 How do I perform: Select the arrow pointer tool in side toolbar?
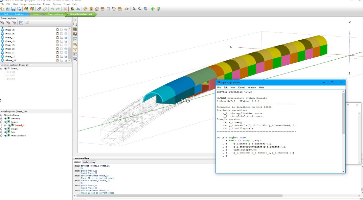tap(75, 19)
